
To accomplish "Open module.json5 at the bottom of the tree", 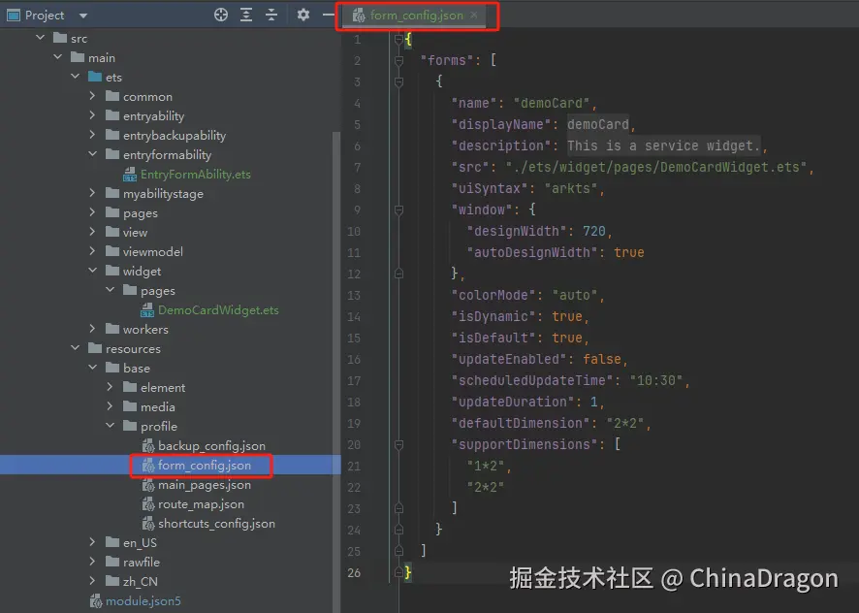I will click(x=142, y=600).
